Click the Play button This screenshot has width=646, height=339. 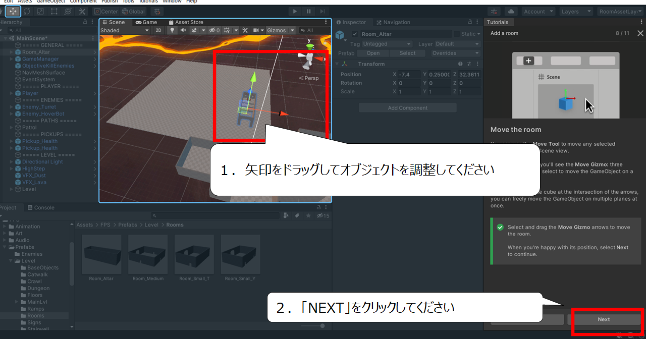[x=295, y=11]
